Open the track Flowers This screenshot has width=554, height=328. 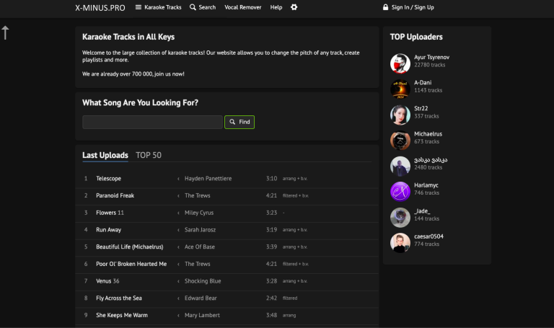point(105,213)
